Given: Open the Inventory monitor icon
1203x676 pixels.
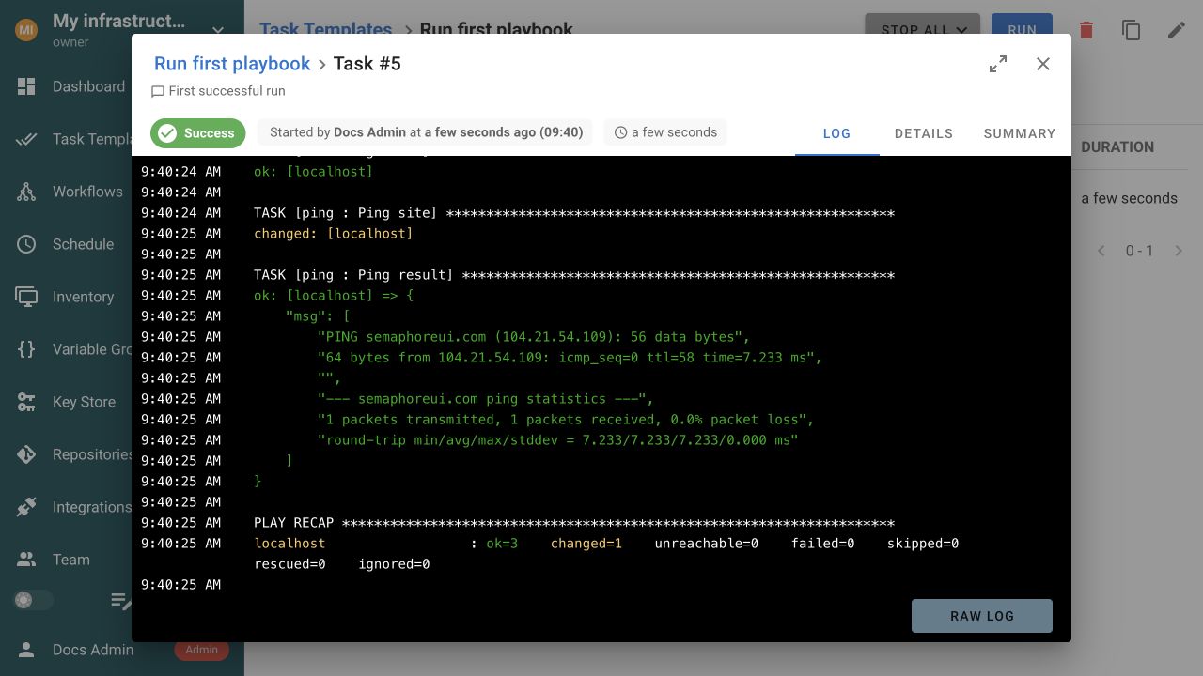Looking at the screenshot, I should (x=26, y=297).
